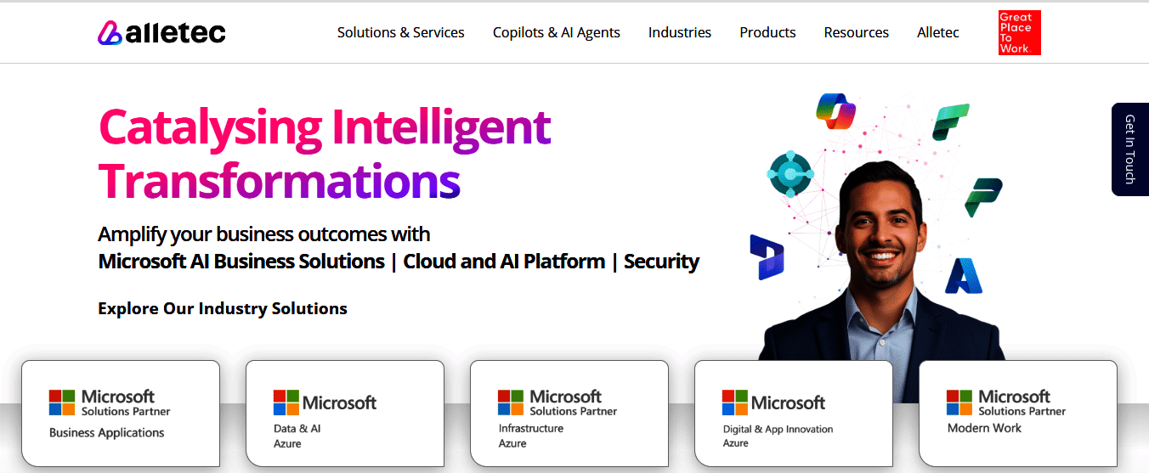Click the Power Platform icon

point(983,197)
